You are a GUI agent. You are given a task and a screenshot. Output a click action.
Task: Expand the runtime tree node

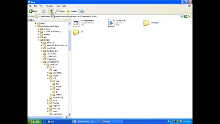click(x=51, y=95)
